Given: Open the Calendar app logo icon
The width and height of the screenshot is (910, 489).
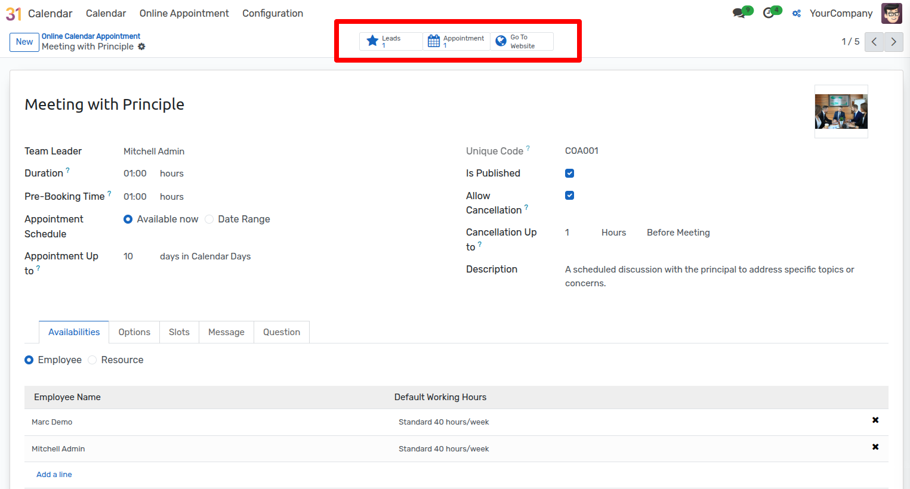Looking at the screenshot, I should [x=13, y=14].
